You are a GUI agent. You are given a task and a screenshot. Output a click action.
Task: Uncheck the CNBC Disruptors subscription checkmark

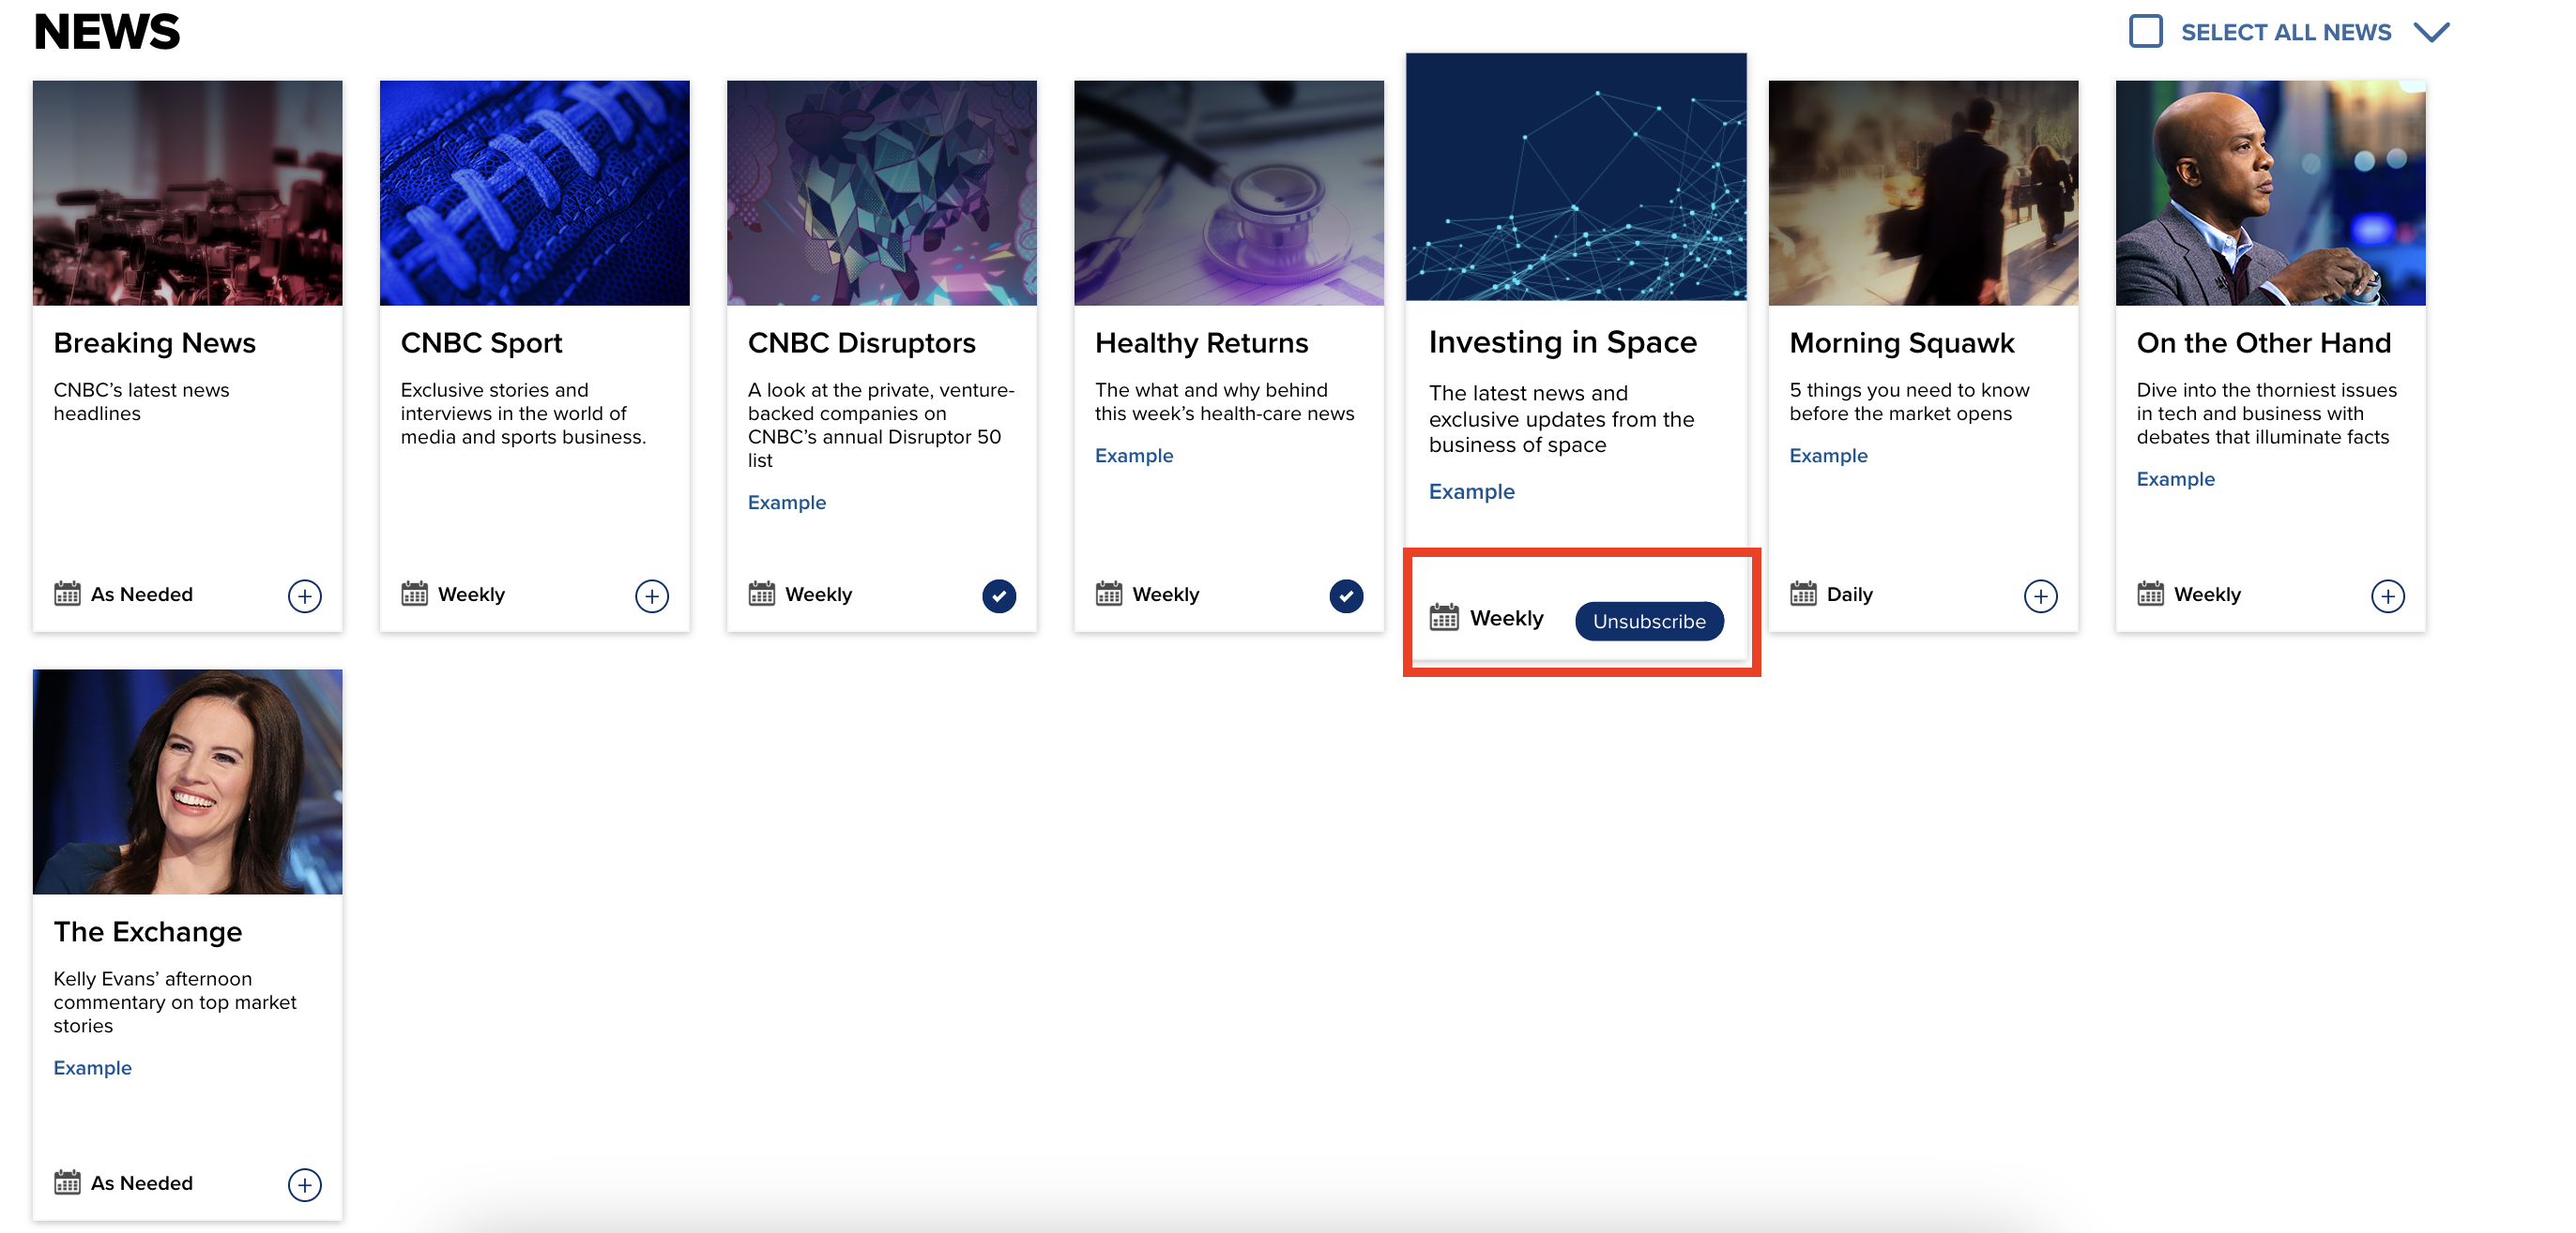click(x=999, y=595)
